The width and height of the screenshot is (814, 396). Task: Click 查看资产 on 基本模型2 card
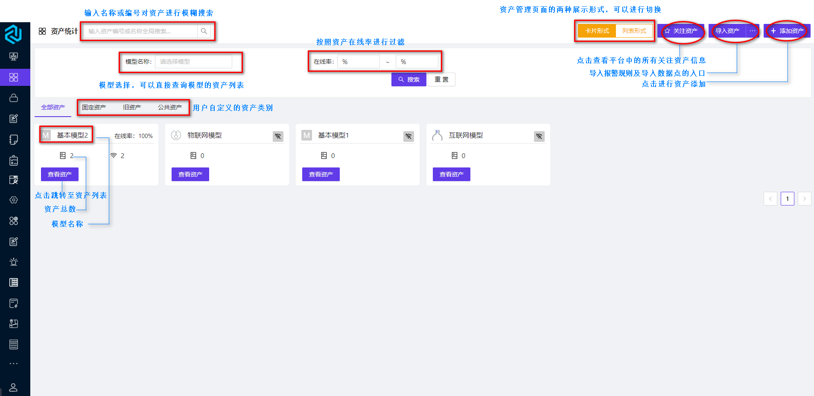click(60, 174)
